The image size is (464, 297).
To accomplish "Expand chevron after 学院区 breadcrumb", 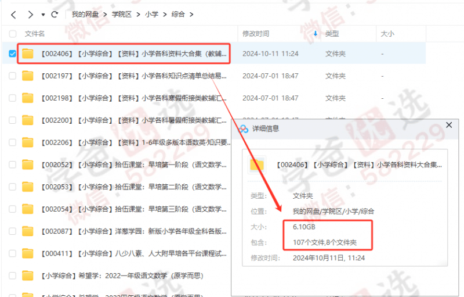I will point(138,15).
